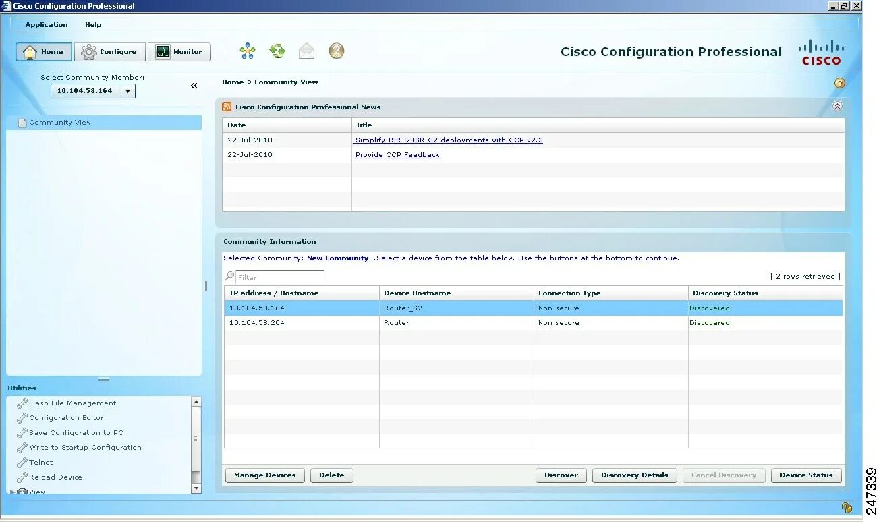Expand the View utilities tree item

(x=13, y=492)
